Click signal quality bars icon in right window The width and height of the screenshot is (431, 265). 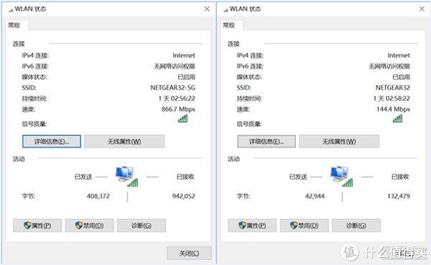point(398,118)
